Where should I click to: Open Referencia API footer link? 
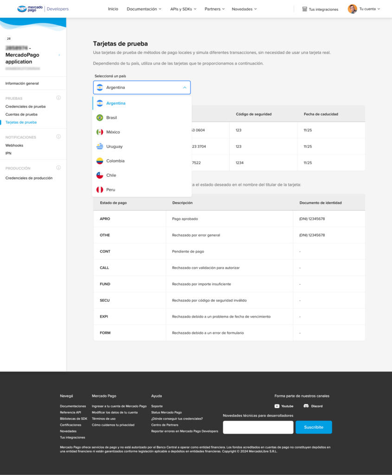click(71, 412)
